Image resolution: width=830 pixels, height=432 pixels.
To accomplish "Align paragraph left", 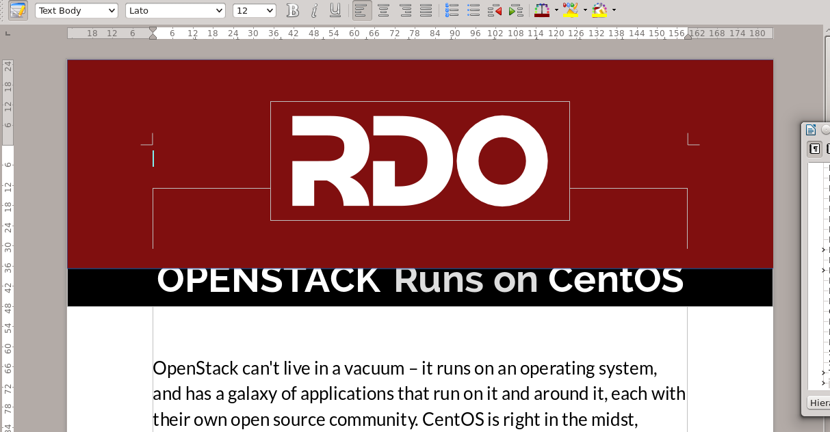I will point(363,10).
